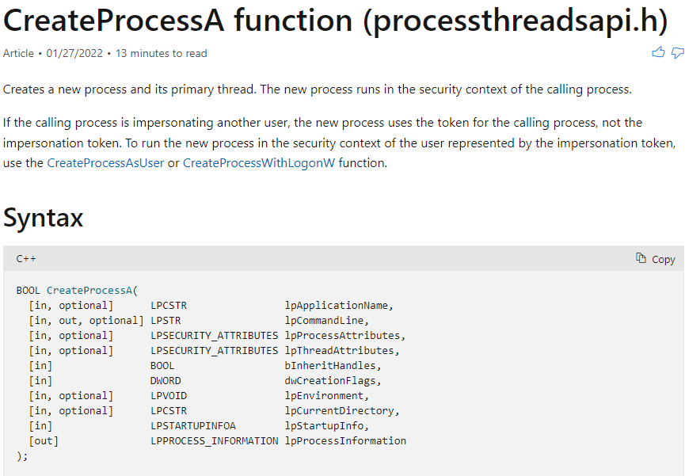The image size is (685, 476).
Task: Follow the "calling process" link in first paragraph
Action: [586, 89]
